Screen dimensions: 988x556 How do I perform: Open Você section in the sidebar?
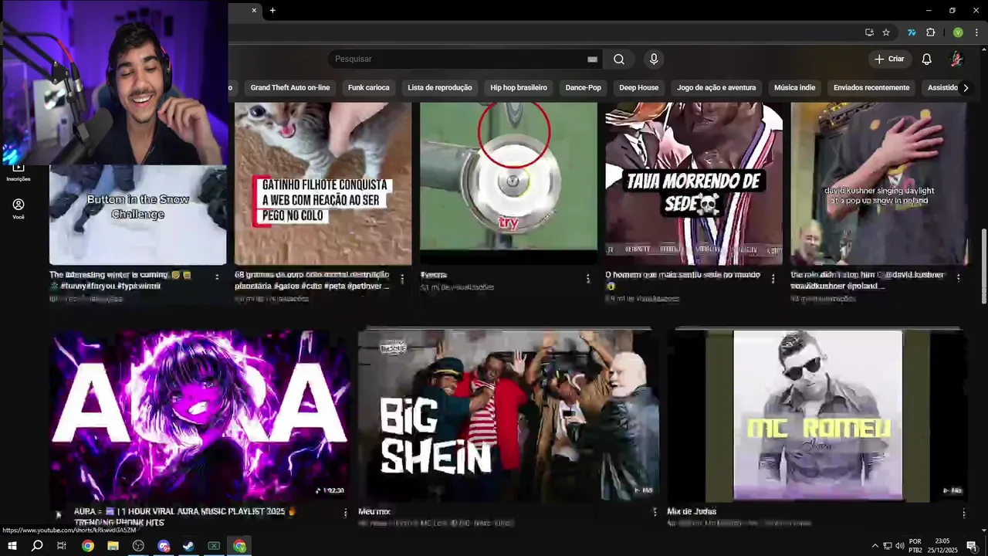[19, 208]
